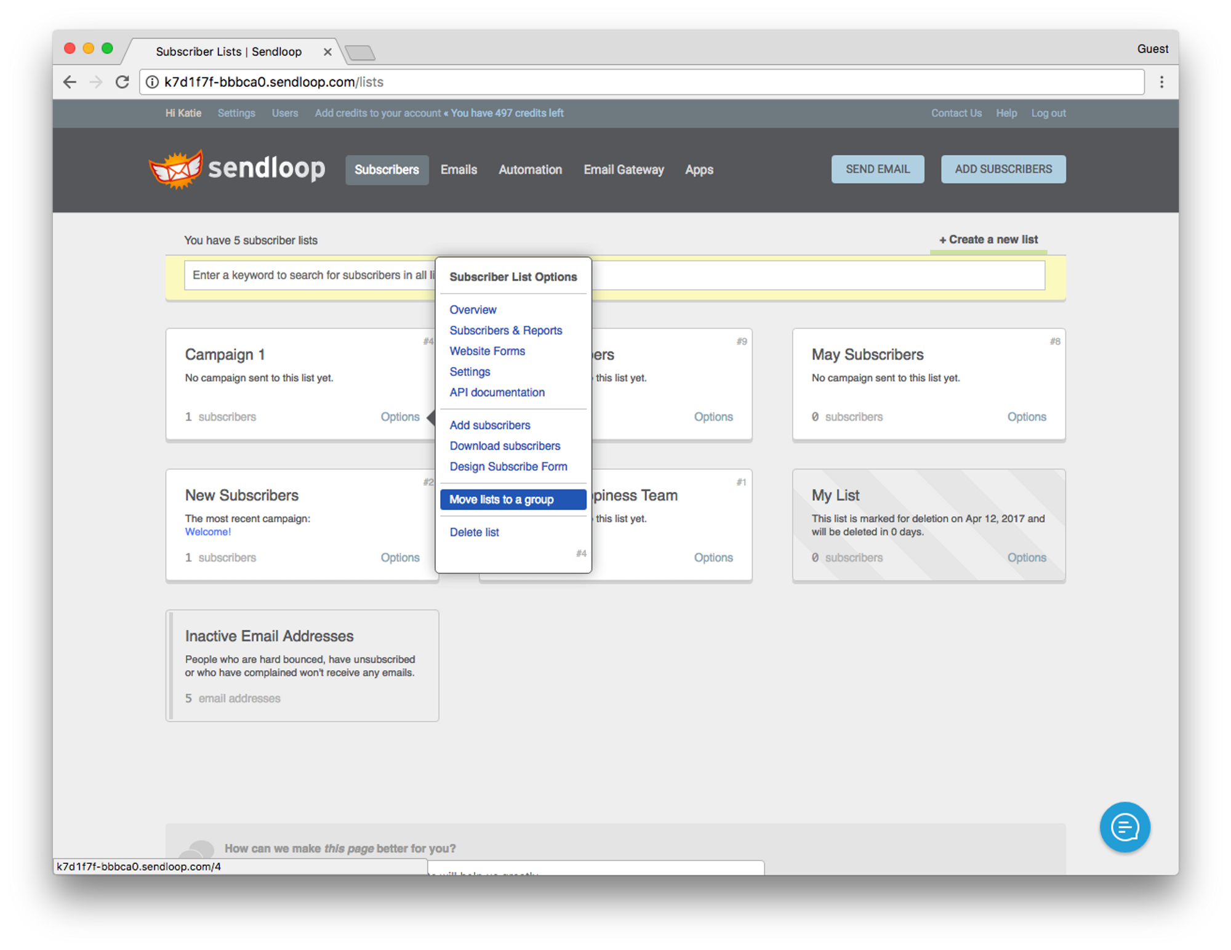Click the page feedback text box
This screenshot has height=950, width=1231.
[595, 868]
